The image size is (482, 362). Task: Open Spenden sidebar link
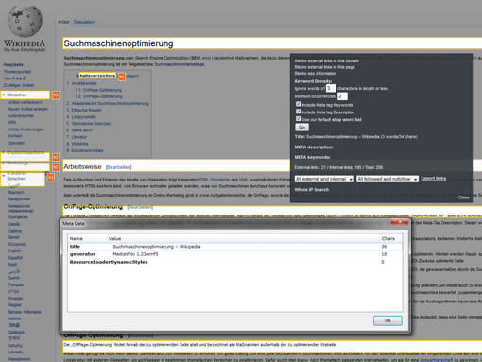tap(16, 143)
